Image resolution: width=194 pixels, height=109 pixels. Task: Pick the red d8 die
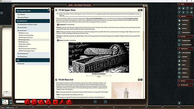(48, 102)
